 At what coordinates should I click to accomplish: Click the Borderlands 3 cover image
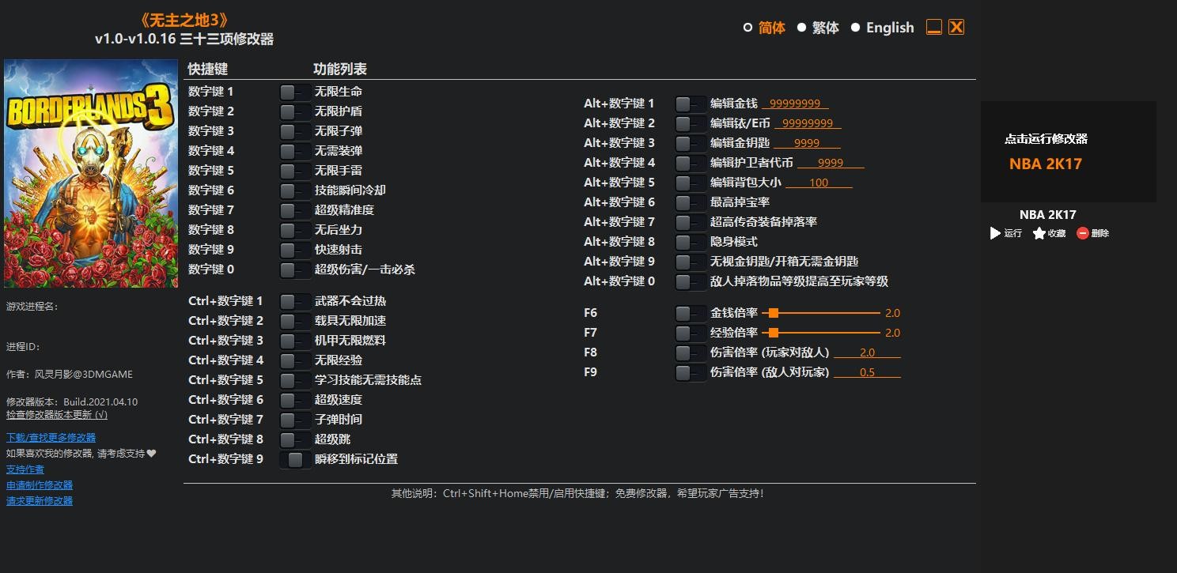tap(91, 174)
